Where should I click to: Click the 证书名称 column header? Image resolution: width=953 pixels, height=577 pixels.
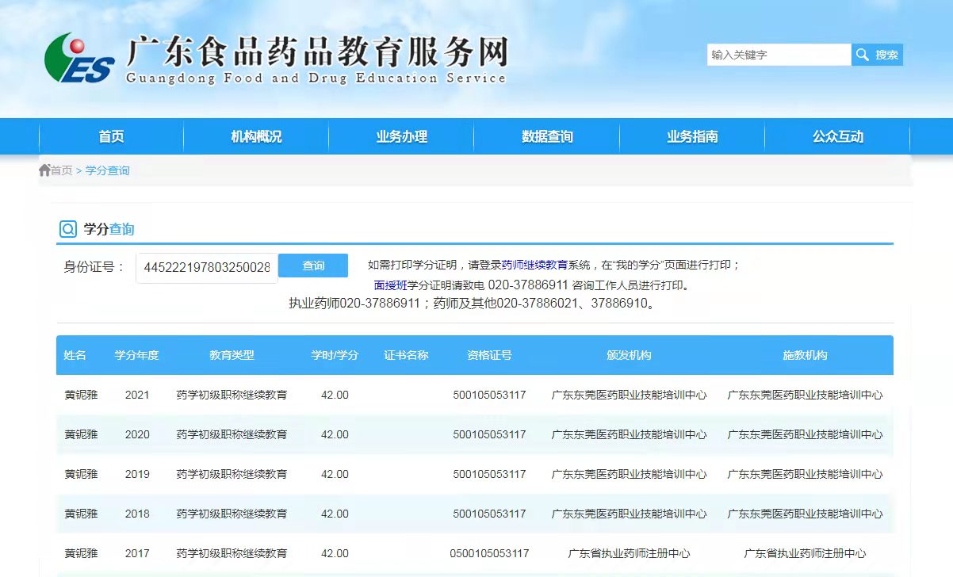pyautogui.click(x=406, y=355)
